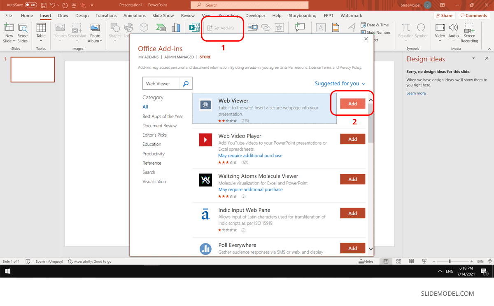Click the 3D Models cube icon
The height and width of the screenshot is (306, 494).
click(x=144, y=28)
